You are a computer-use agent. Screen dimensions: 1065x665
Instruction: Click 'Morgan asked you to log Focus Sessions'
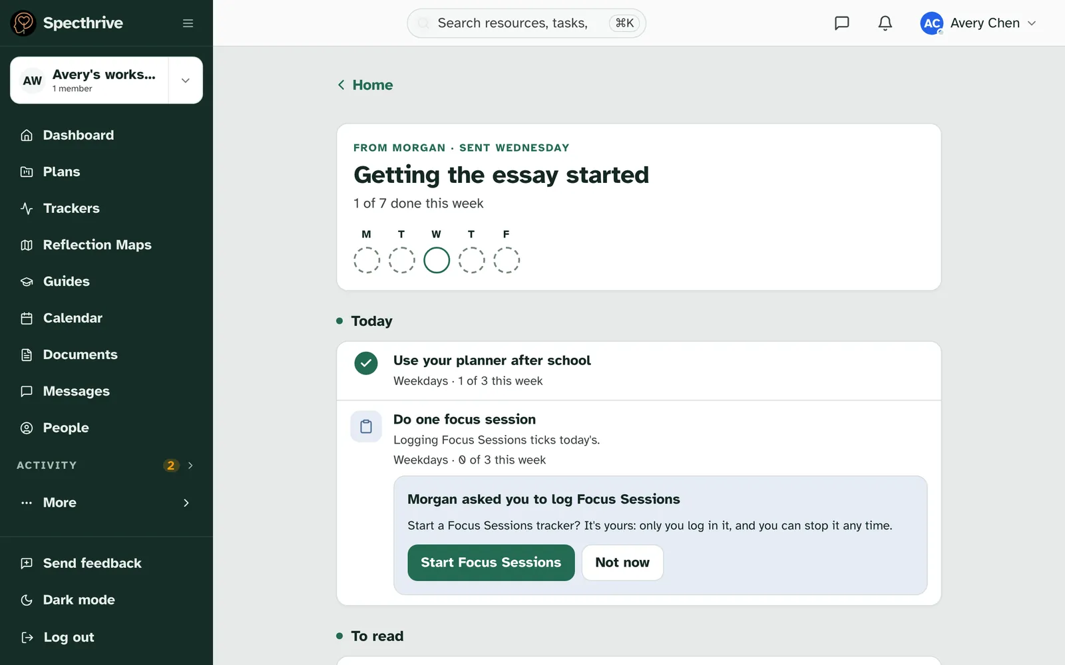click(544, 499)
